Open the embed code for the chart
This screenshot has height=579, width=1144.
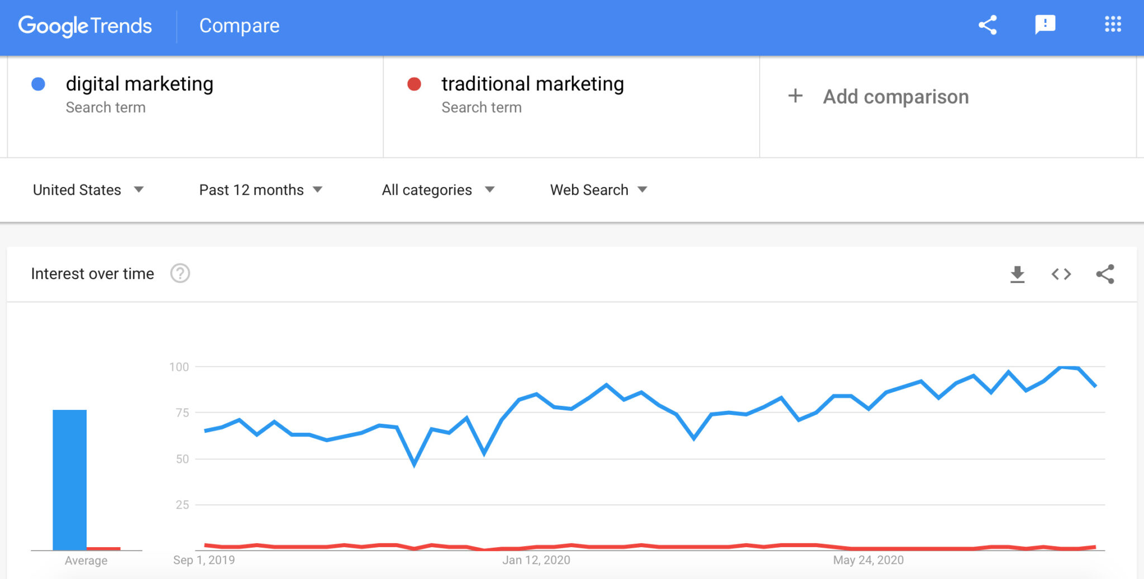click(x=1061, y=274)
